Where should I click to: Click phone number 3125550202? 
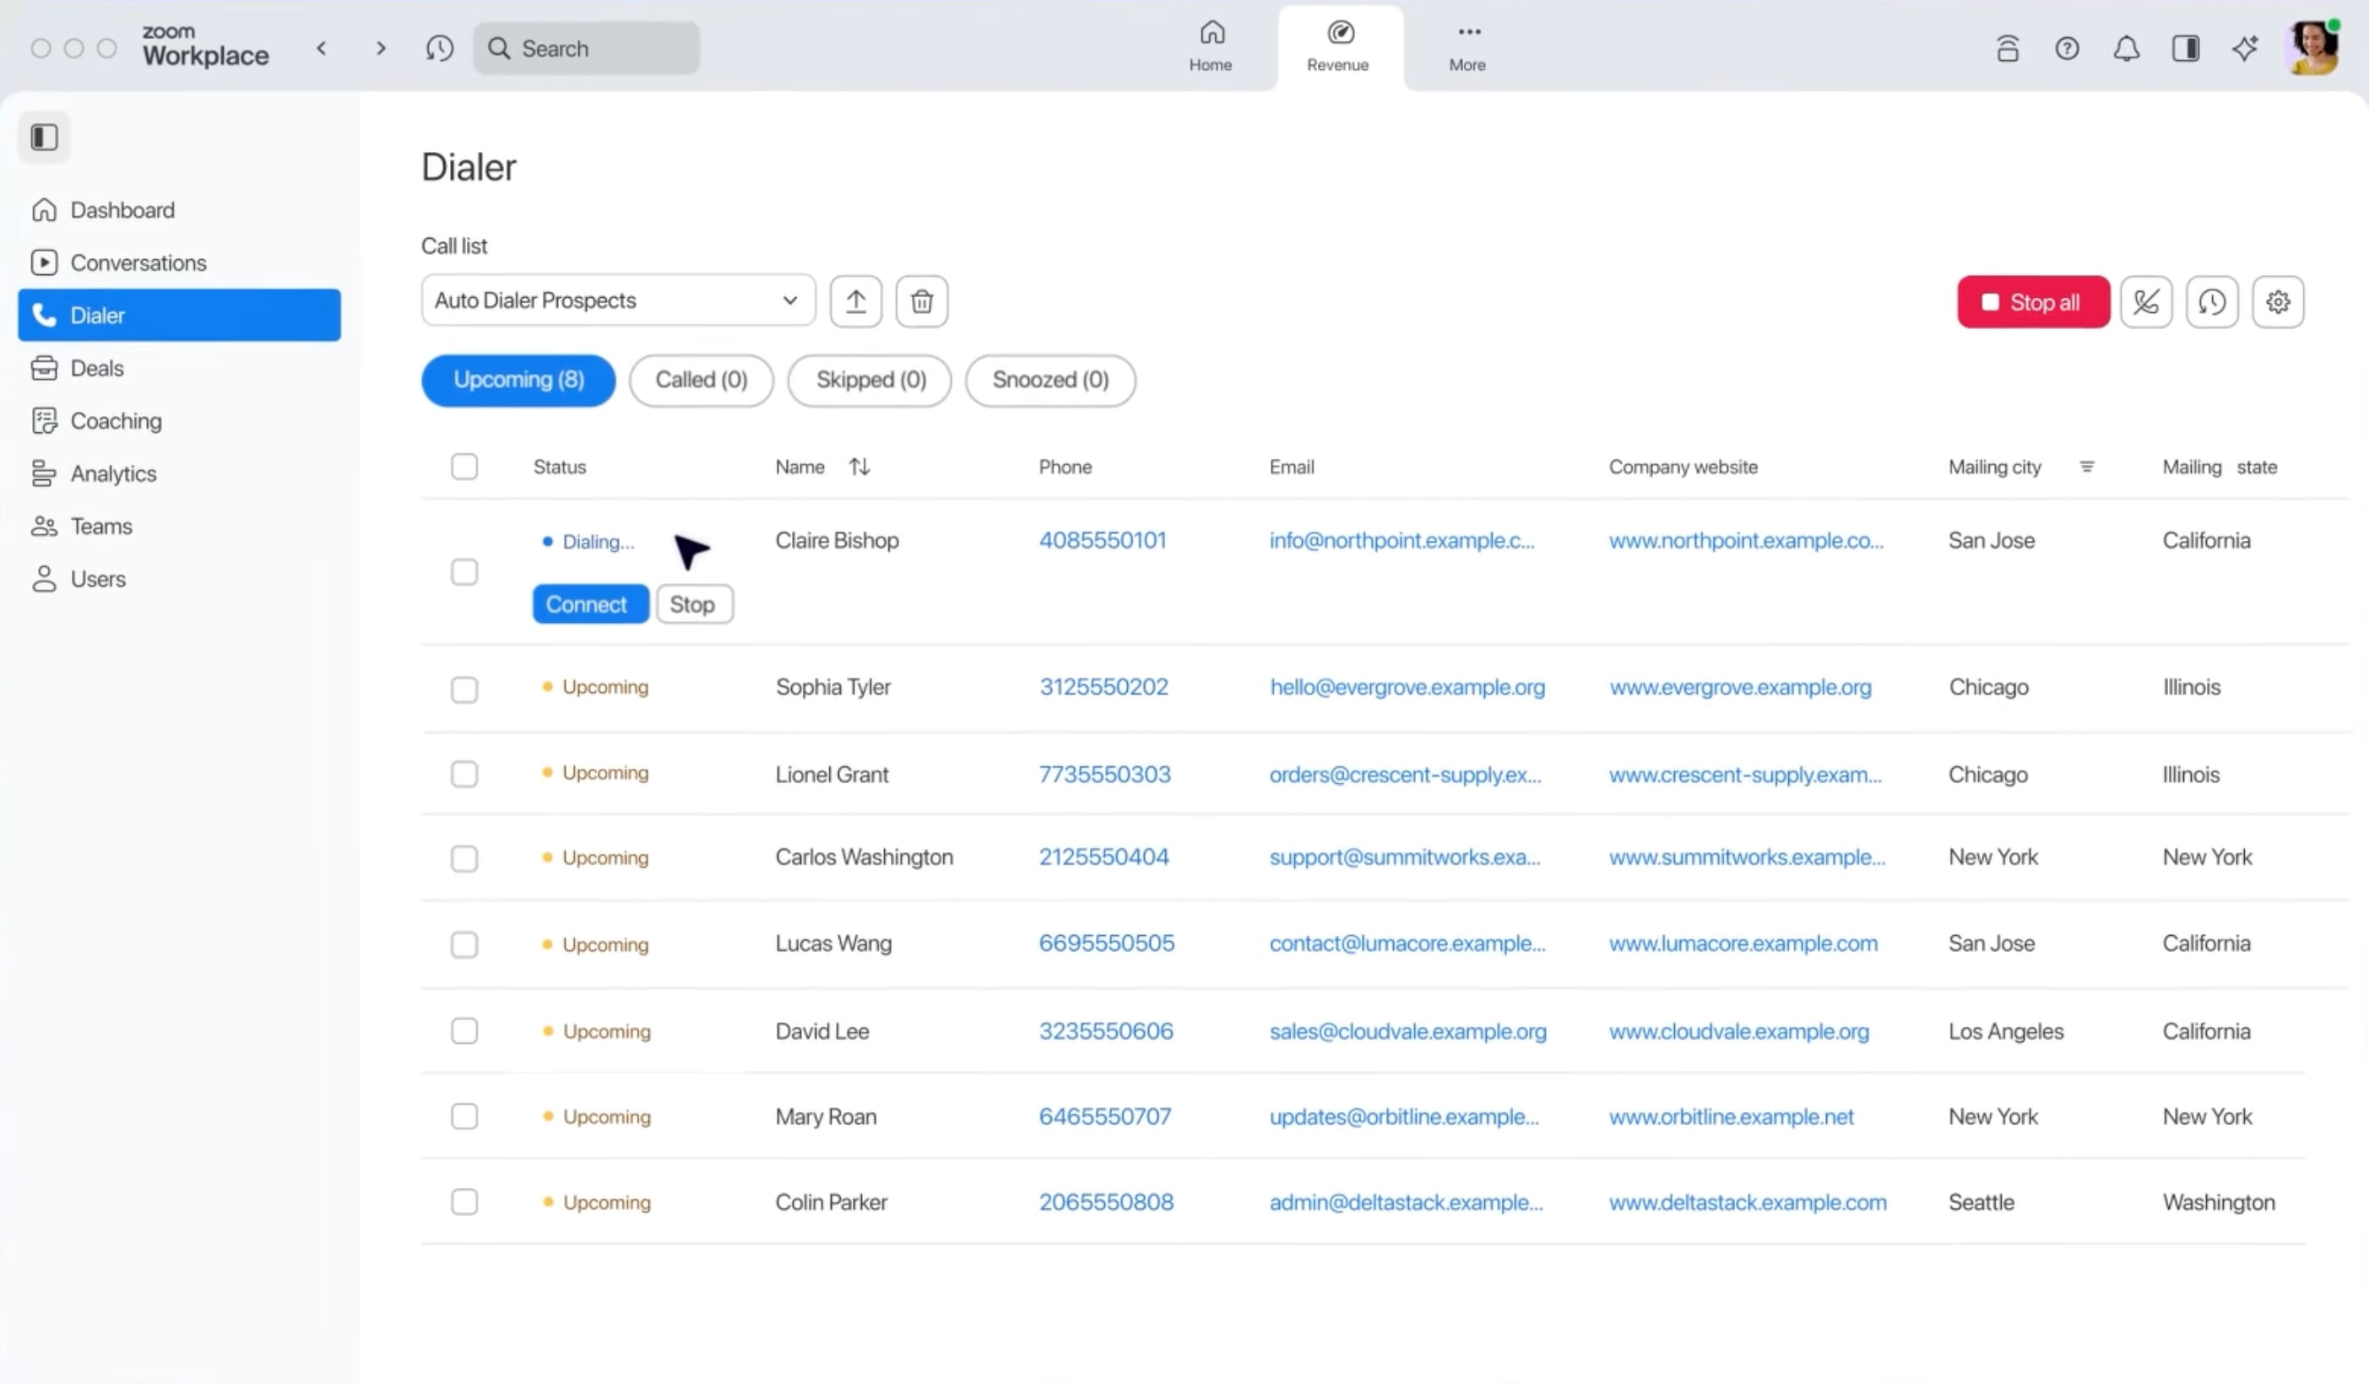1103,686
